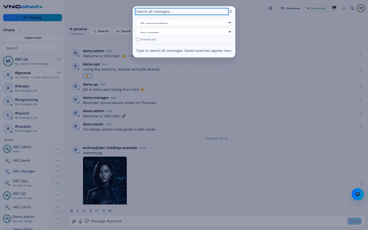Start a Meeting
This screenshot has height=230, width=368.
(x=32, y=18)
